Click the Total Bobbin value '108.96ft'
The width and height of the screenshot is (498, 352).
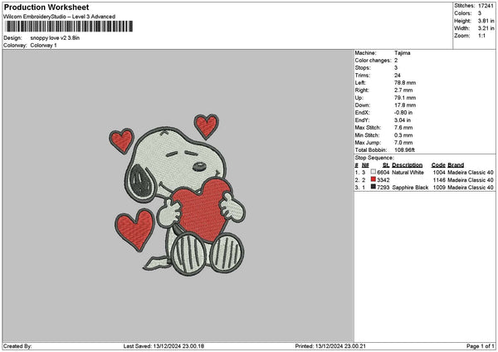(405, 150)
